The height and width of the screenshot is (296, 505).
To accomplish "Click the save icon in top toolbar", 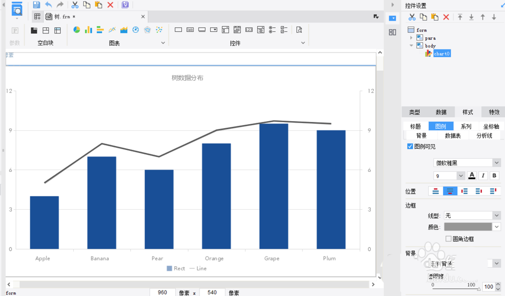I will (x=36, y=5).
